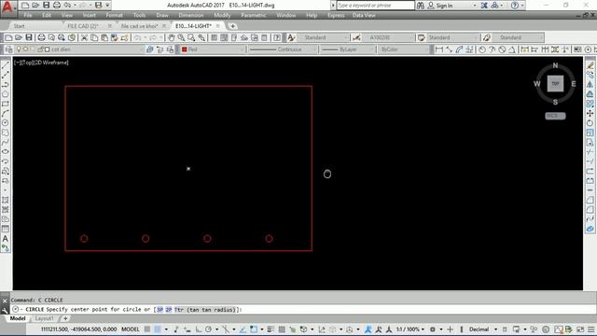Click the Red color swatch in color control

(185, 49)
